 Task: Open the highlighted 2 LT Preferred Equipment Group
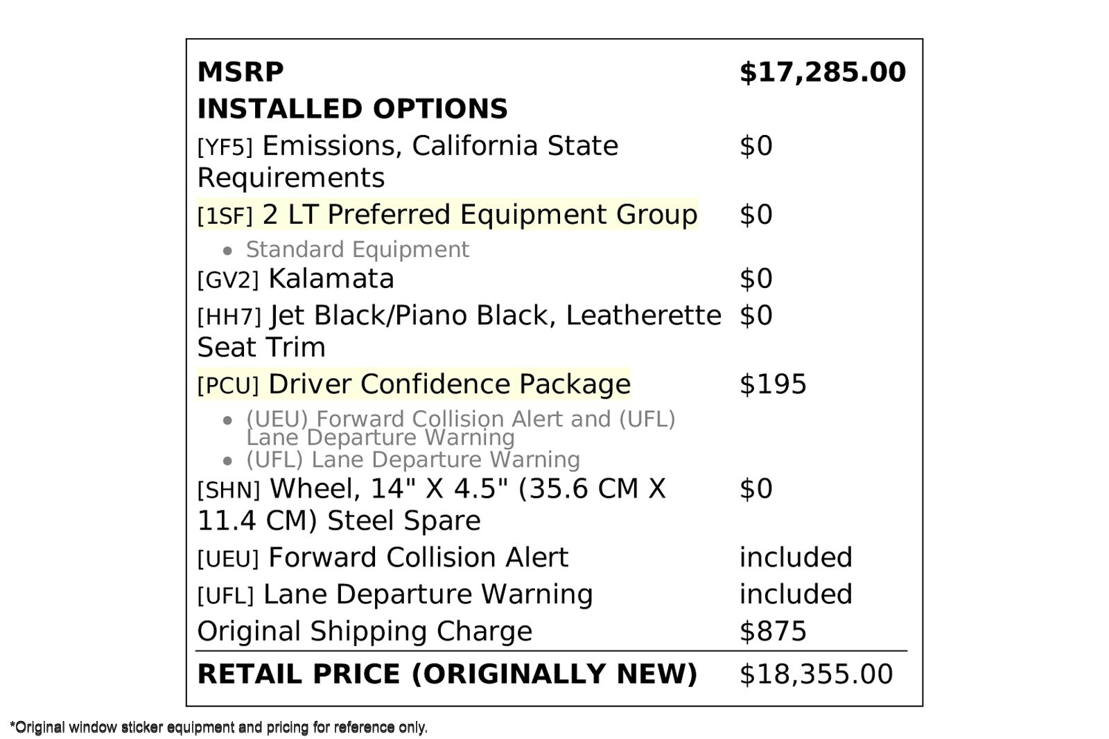point(447,215)
